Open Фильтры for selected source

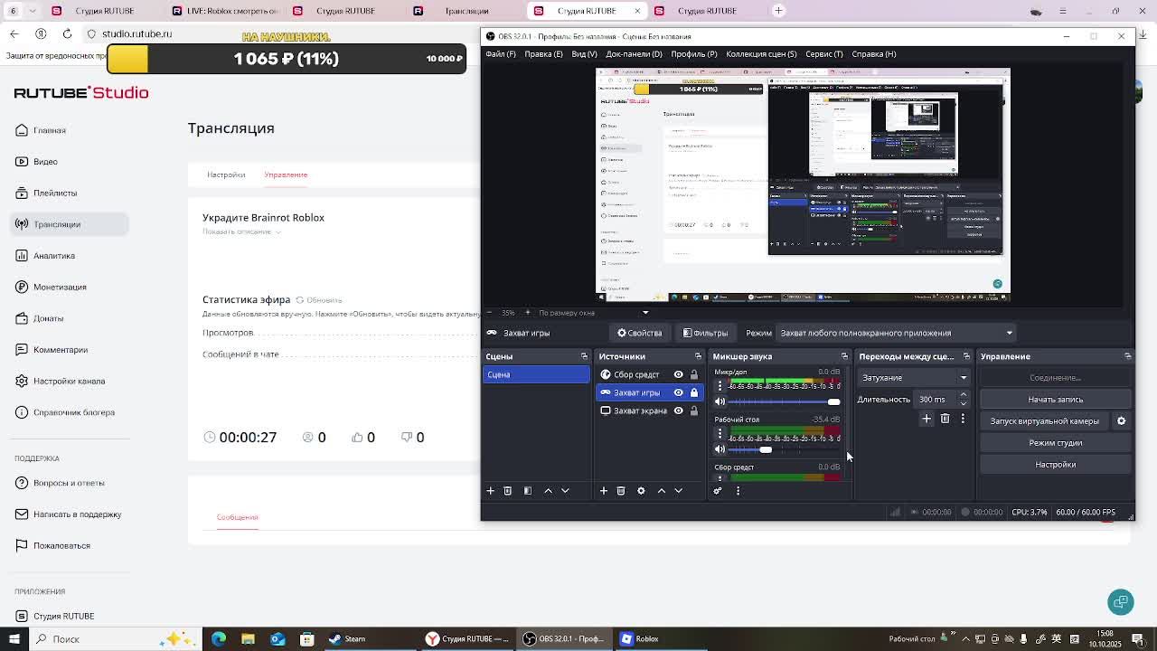click(705, 333)
